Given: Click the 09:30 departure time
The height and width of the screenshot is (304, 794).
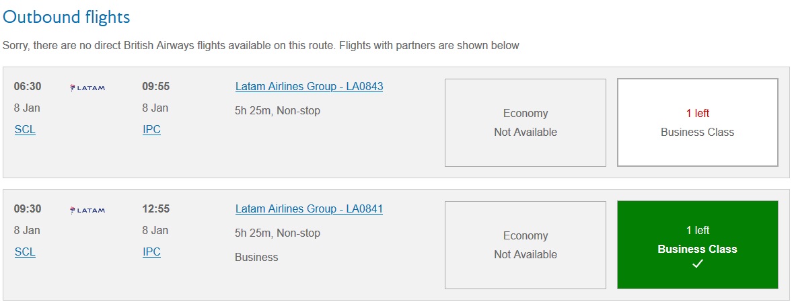Looking at the screenshot, I should [28, 208].
